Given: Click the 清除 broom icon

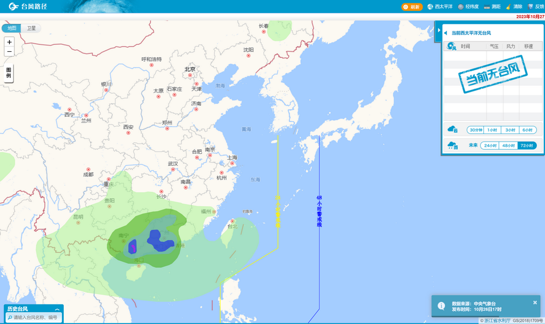Looking at the screenshot, I should coord(508,6).
